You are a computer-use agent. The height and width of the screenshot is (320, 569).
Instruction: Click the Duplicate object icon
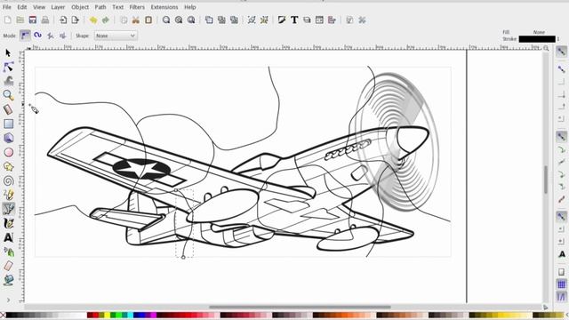coord(209,20)
